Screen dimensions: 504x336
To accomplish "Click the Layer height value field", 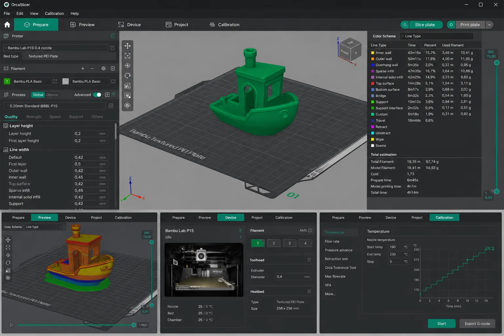I will (90, 134).
